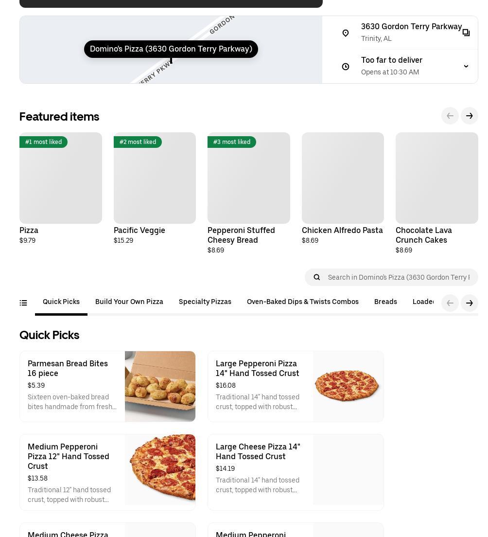Expand the Too far to deliver hours
Screen dimensions: 488x537
466,66
